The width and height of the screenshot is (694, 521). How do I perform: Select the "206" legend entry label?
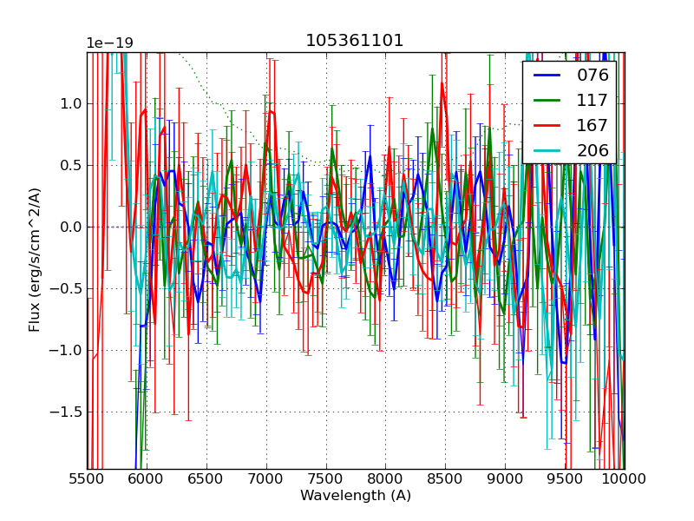click(x=593, y=150)
